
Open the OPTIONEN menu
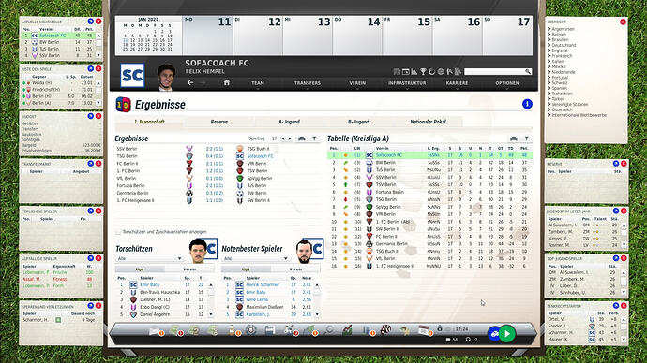pyautogui.click(x=507, y=83)
